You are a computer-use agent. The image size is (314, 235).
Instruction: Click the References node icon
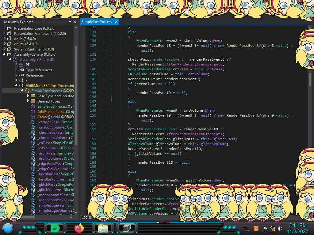21,75
